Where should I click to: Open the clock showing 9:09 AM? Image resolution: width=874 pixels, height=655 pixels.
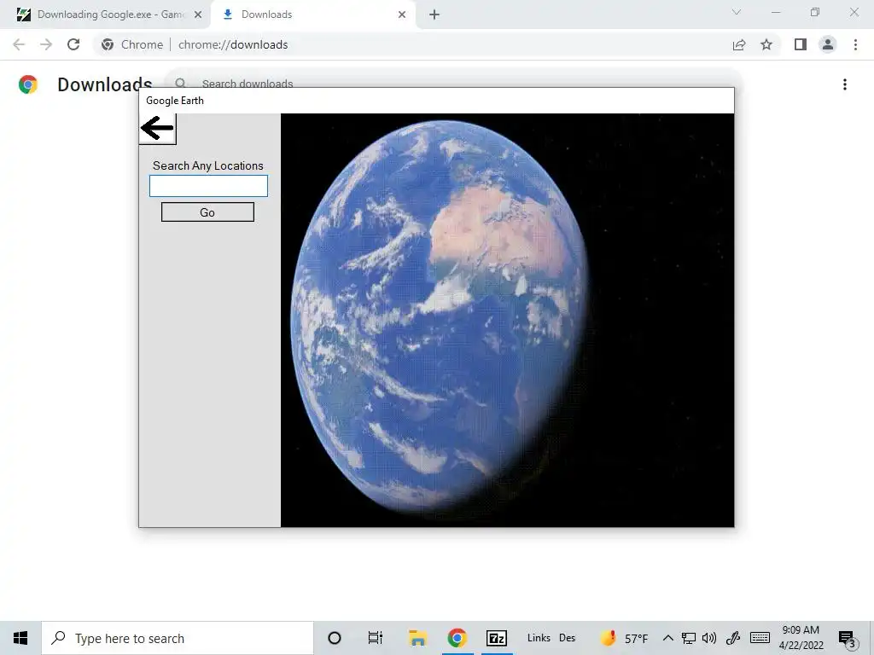coord(801,638)
